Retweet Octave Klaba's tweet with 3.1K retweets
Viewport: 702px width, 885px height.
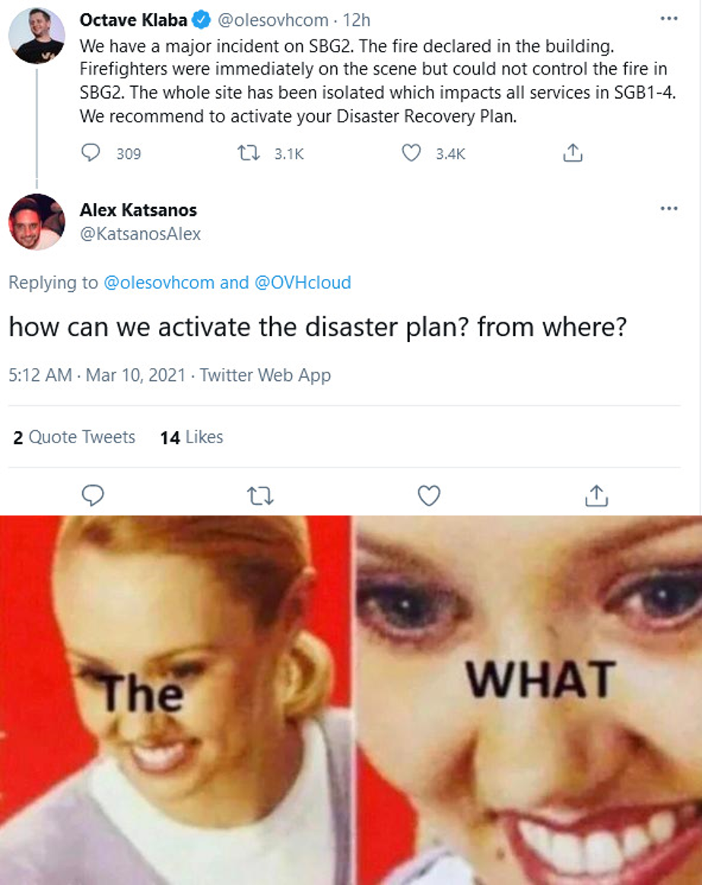point(249,153)
